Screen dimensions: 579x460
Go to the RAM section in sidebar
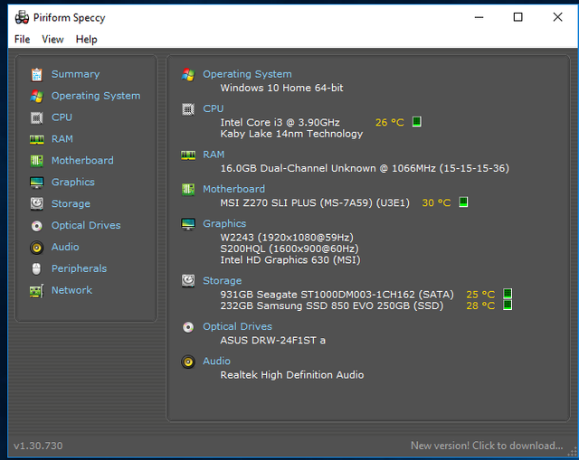62,139
